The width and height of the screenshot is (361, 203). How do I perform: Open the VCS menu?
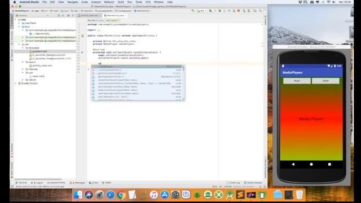click(x=148, y=2)
